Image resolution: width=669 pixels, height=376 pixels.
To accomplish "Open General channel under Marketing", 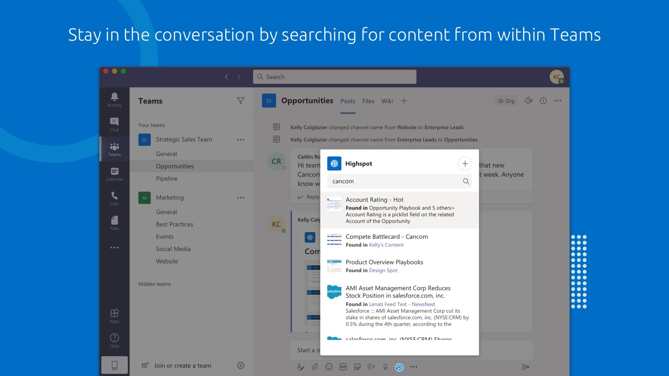I will tap(167, 212).
